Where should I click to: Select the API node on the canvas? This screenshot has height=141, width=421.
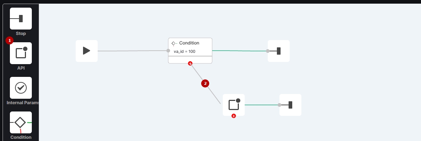click(x=234, y=105)
